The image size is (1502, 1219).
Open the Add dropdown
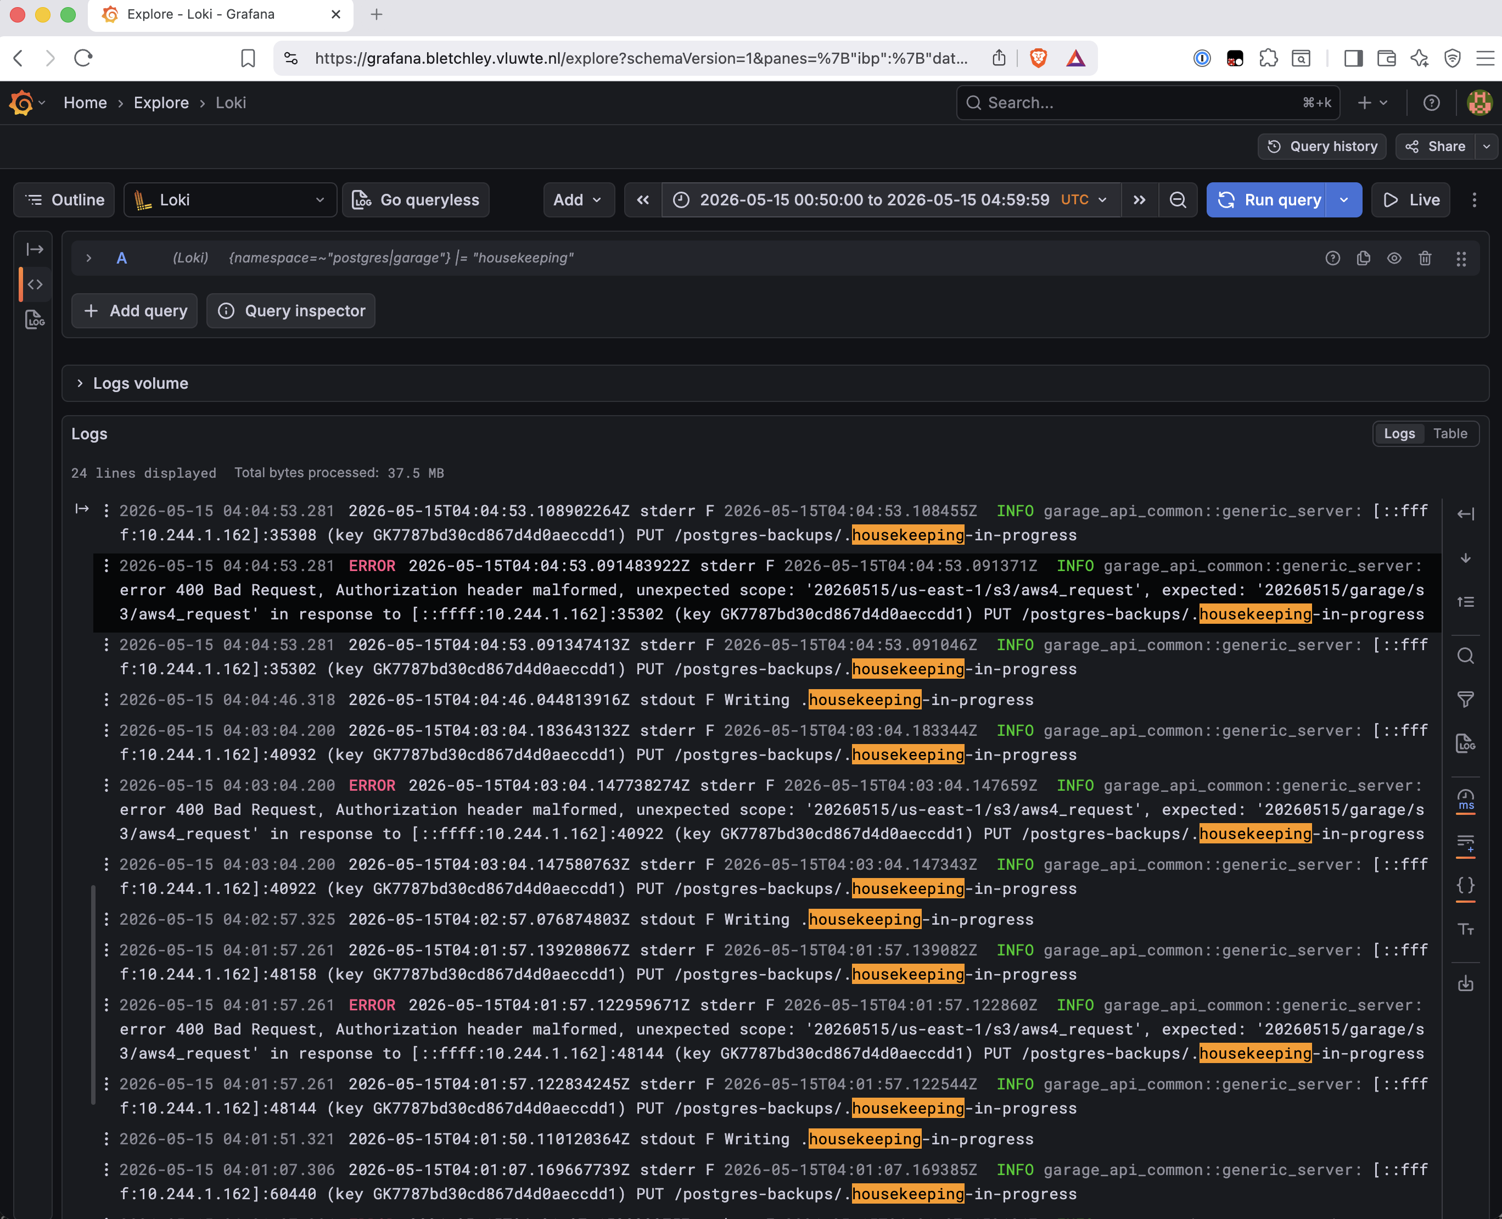point(578,200)
